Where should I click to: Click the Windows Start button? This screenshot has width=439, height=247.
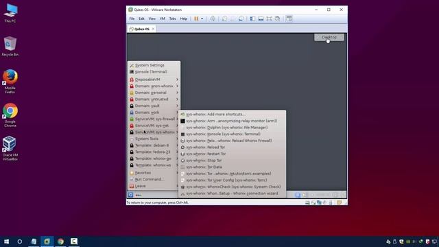[x=6, y=242]
